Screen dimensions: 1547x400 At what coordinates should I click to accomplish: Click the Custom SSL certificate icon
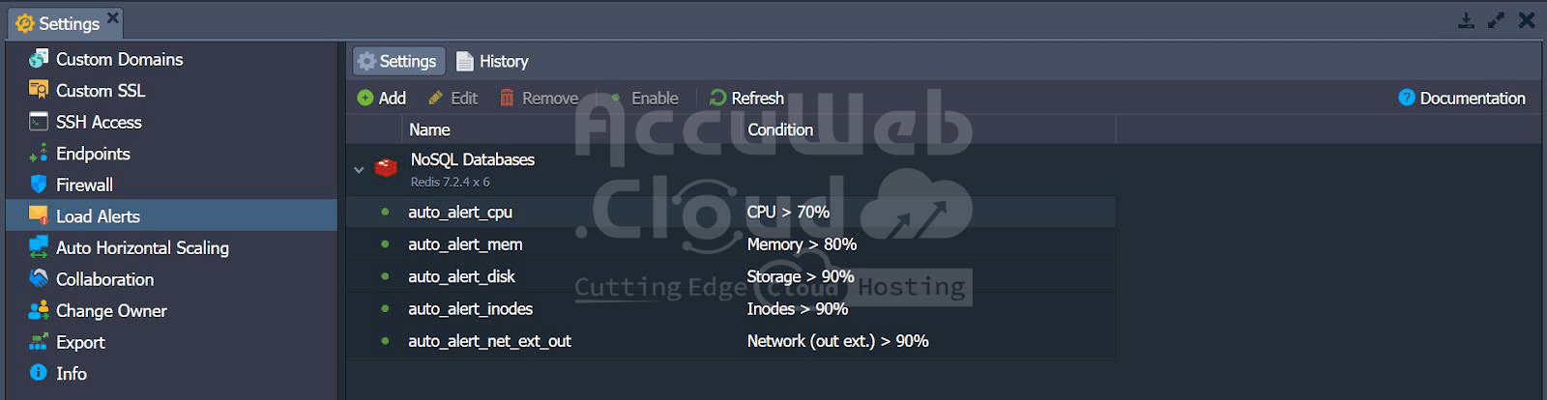(39, 90)
